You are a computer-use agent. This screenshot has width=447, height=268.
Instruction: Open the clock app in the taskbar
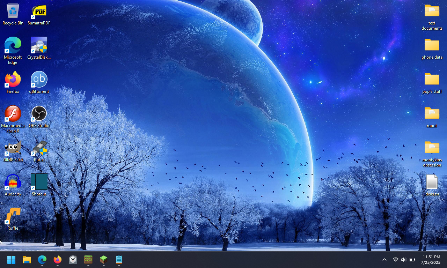click(73, 260)
